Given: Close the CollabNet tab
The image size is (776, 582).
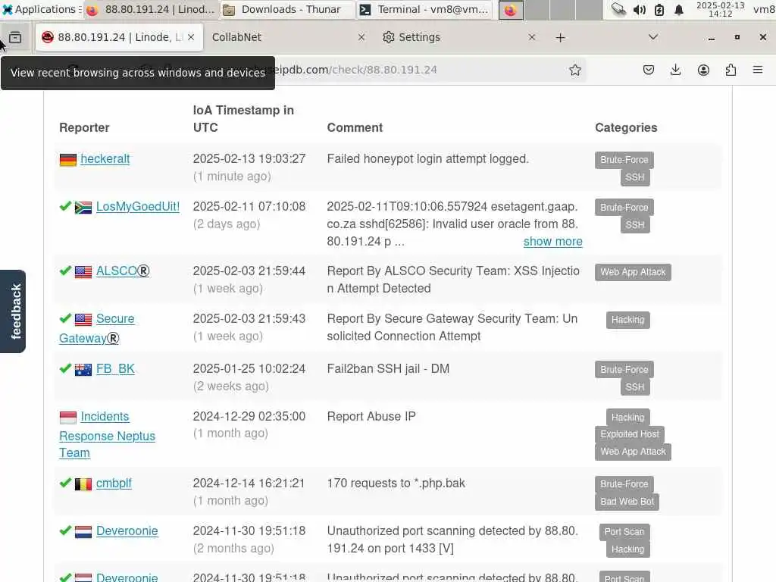Looking at the screenshot, I should [x=361, y=37].
